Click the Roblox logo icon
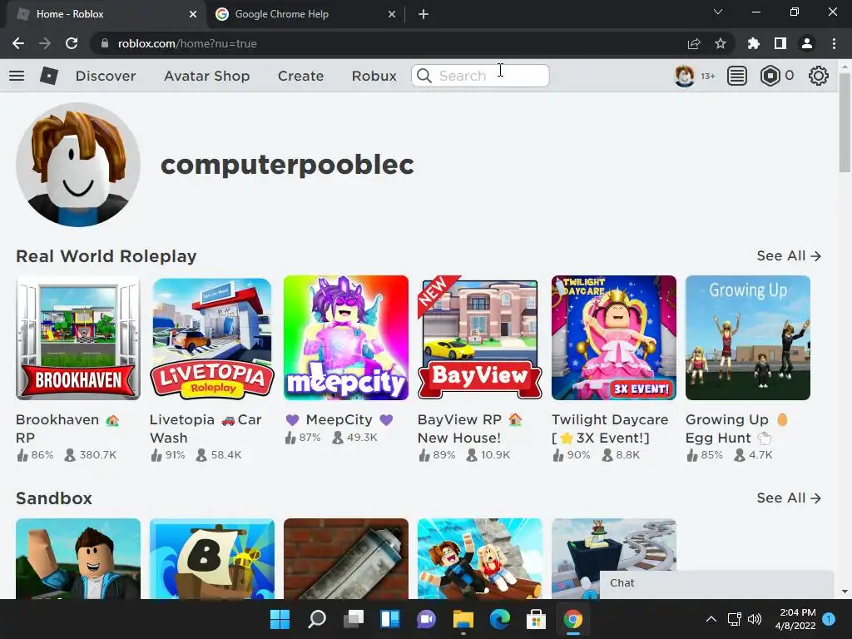This screenshot has width=852, height=639. tap(49, 76)
